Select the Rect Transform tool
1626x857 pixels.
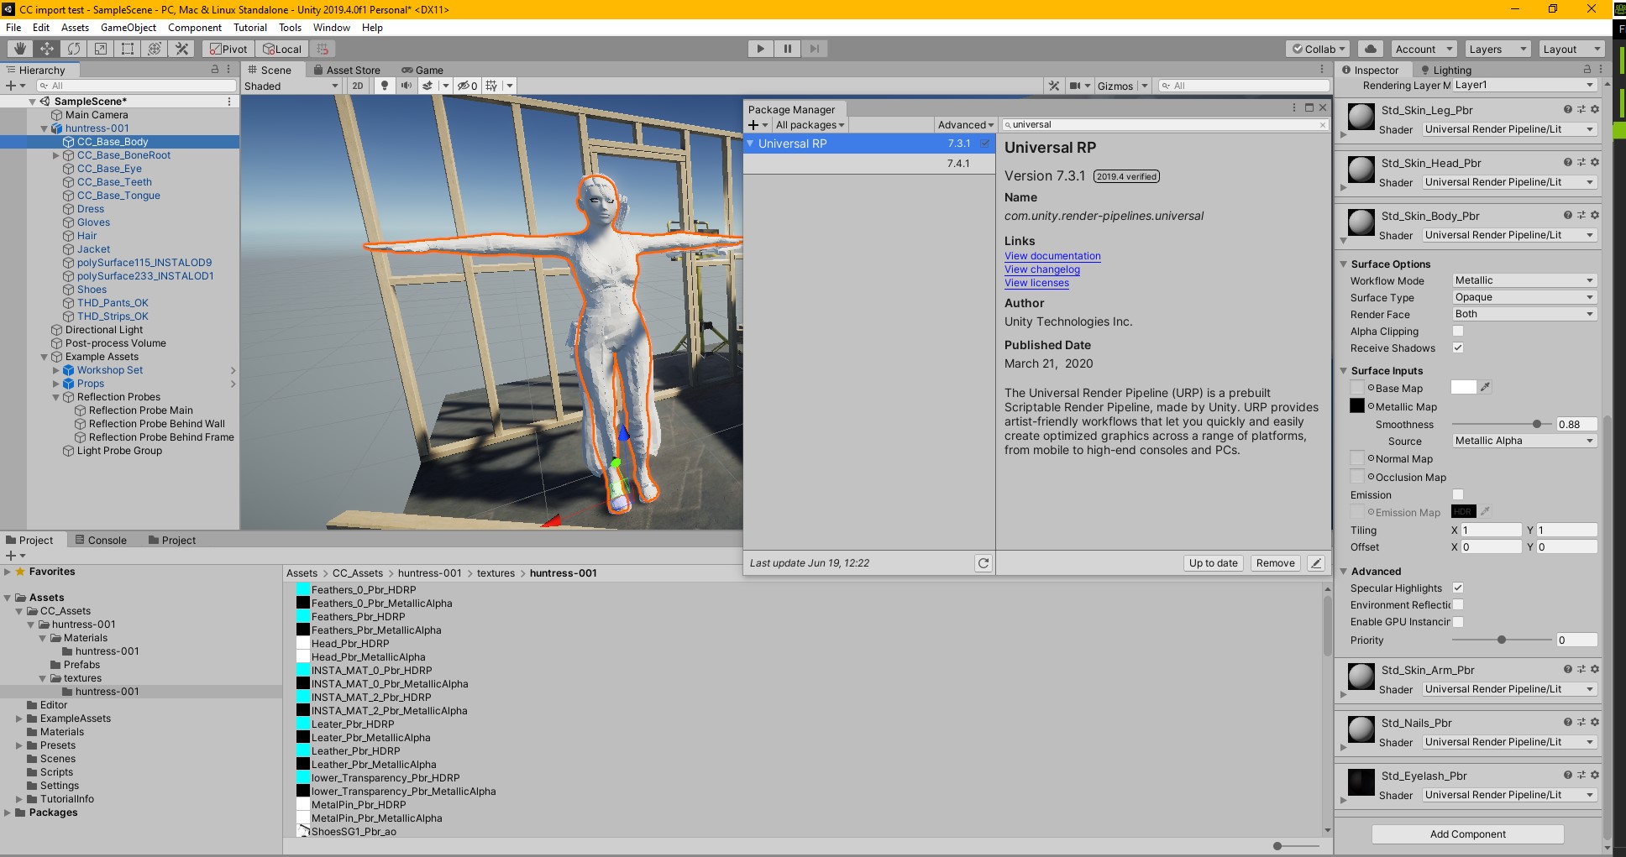tap(128, 49)
